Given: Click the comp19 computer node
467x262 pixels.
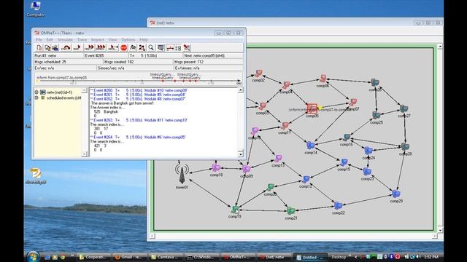Looking at the screenshot, I should (235, 210).
